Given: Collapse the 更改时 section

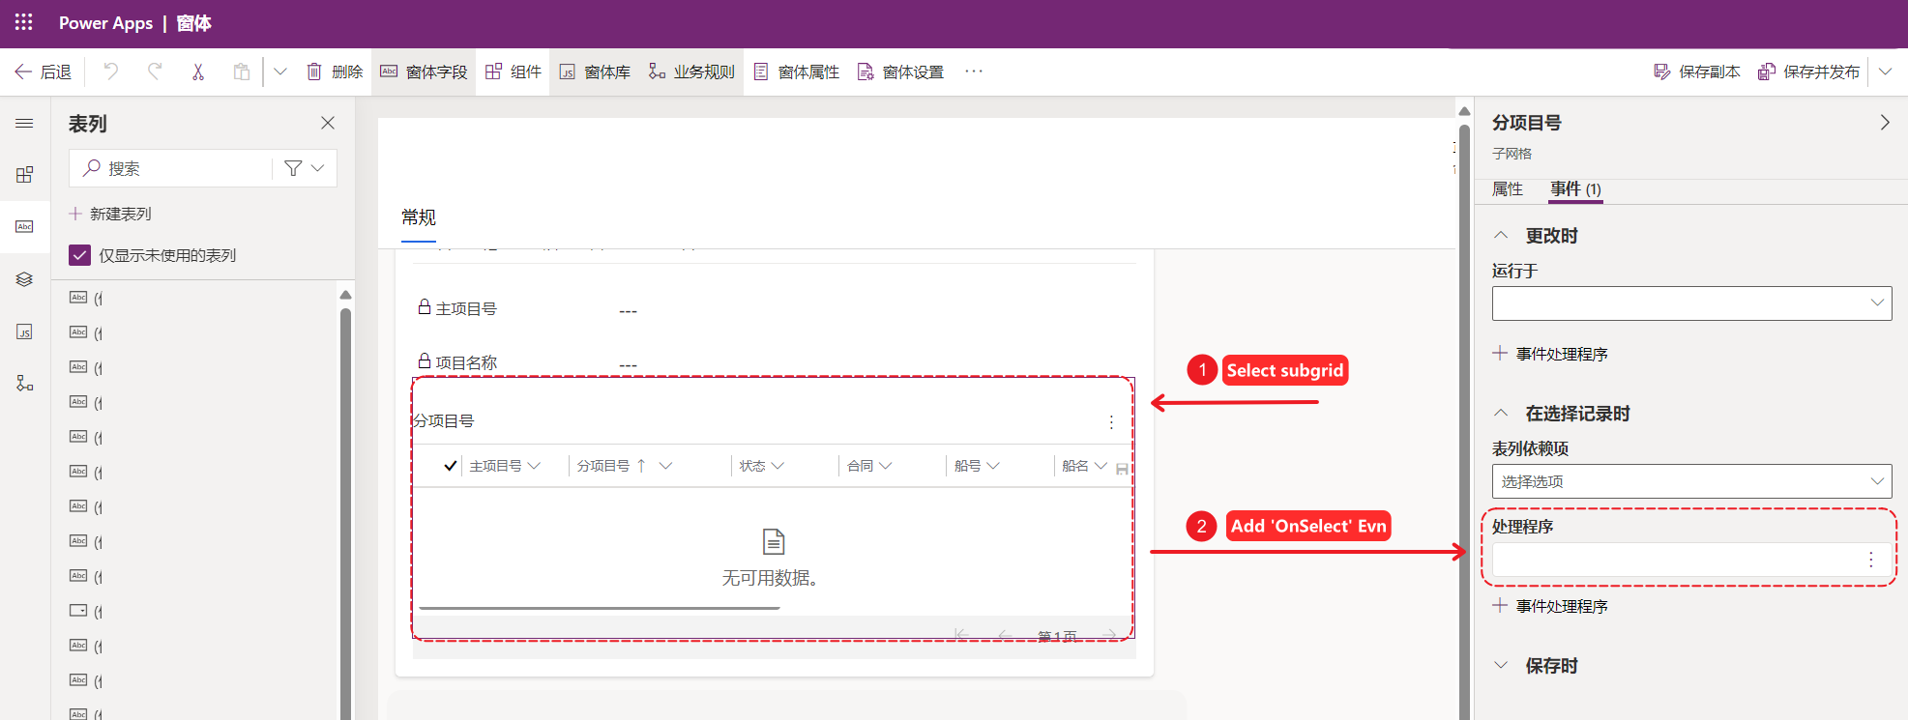Looking at the screenshot, I should (x=1501, y=235).
